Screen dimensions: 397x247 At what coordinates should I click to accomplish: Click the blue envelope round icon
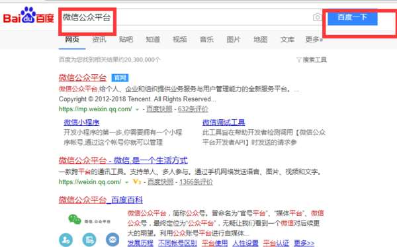coord(112,240)
